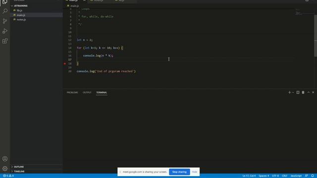This screenshot has height=178, width=317.
Task: Open the Accounts icon in activity bar
Action: [x=5, y=159]
